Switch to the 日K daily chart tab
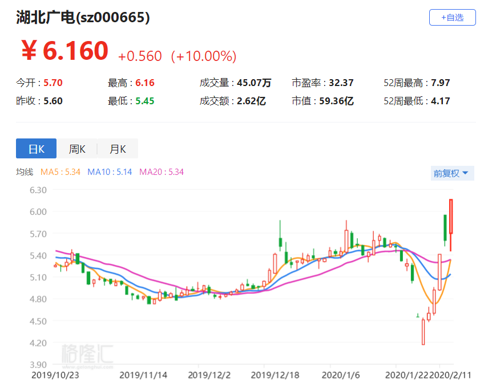This screenshot has height=384, width=484. (x=36, y=149)
